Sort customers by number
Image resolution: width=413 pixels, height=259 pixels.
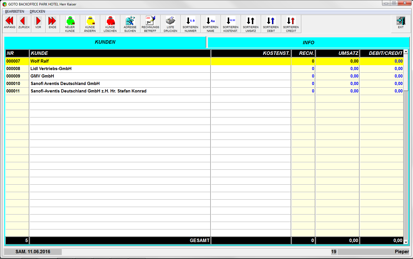(x=190, y=24)
